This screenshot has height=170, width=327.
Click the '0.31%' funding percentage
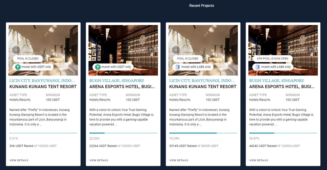pos(14,138)
